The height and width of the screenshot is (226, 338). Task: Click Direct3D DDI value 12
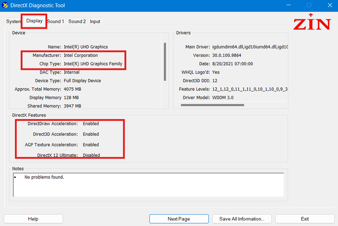(x=215, y=81)
